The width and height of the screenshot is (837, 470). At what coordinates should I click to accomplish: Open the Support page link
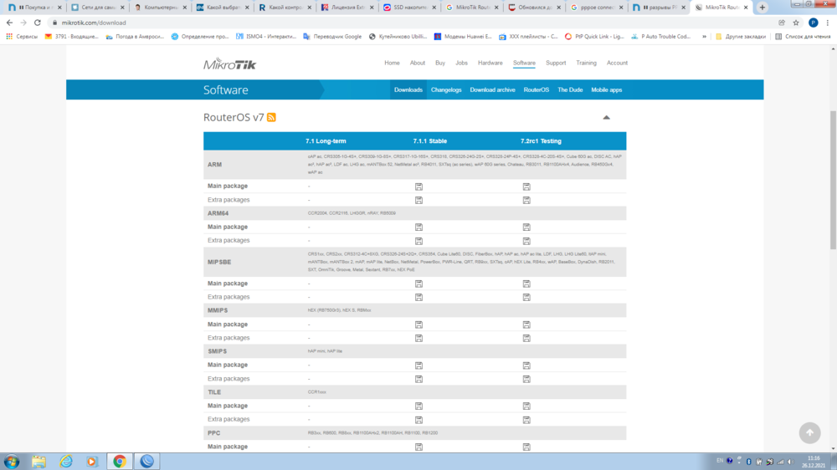[556, 63]
